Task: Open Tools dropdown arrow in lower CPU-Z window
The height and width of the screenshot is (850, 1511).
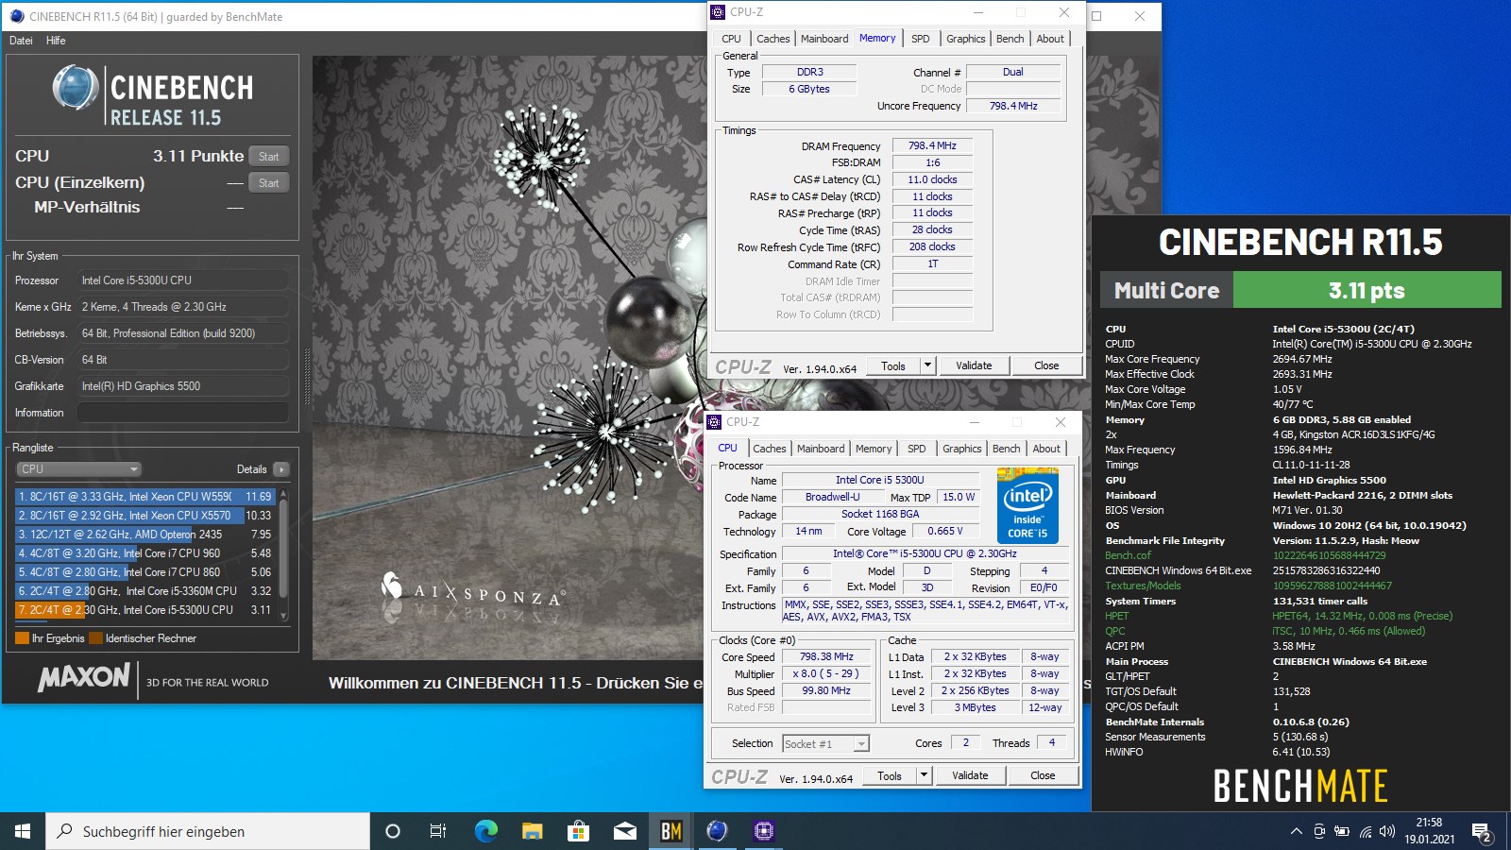Action: 924,776
